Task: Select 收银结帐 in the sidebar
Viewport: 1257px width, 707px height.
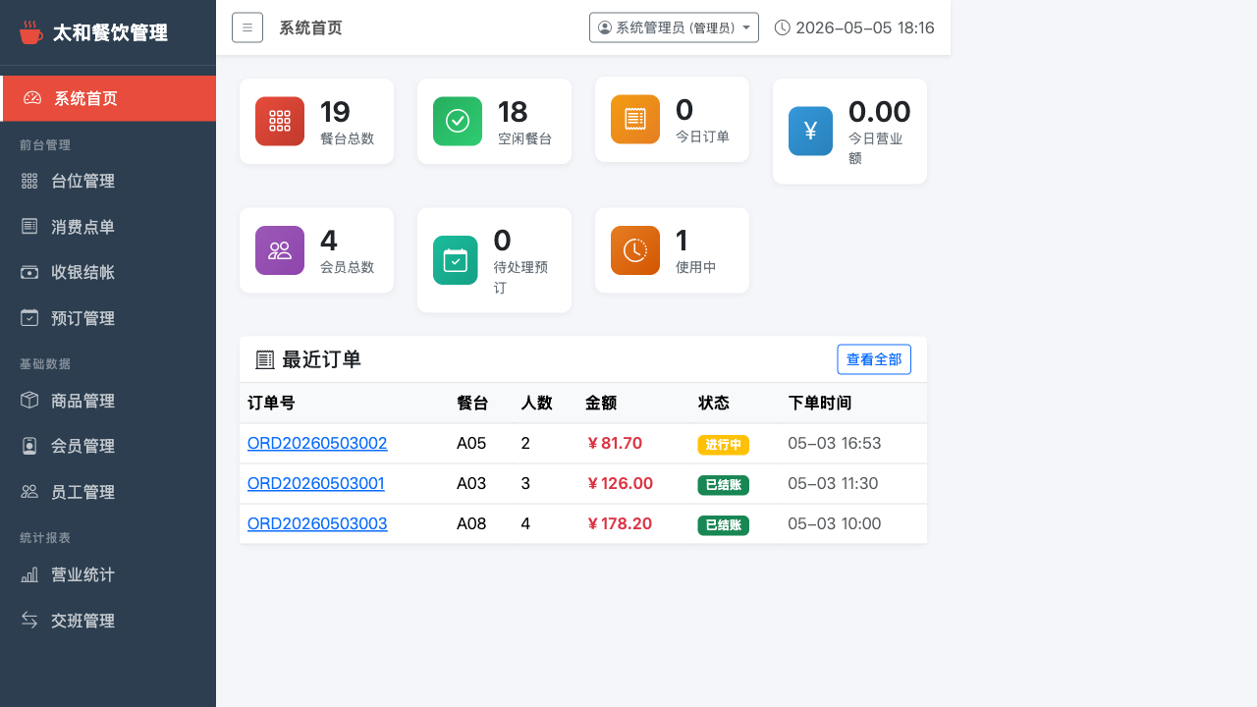Action: coord(108,272)
